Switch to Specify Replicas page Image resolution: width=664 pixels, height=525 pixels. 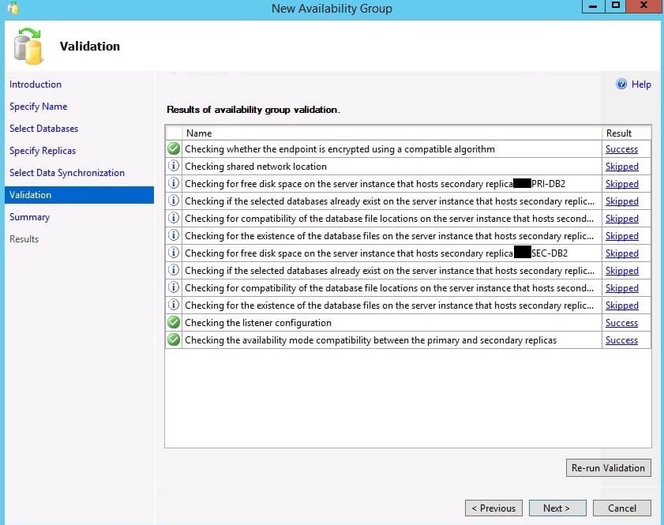(43, 151)
